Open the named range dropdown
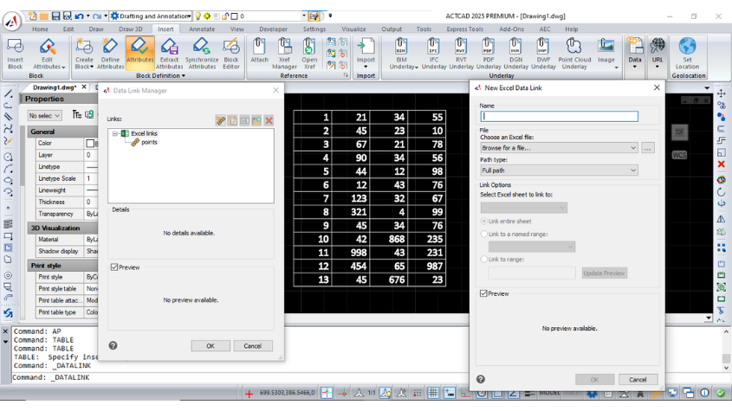The image size is (732, 411). 532,247
